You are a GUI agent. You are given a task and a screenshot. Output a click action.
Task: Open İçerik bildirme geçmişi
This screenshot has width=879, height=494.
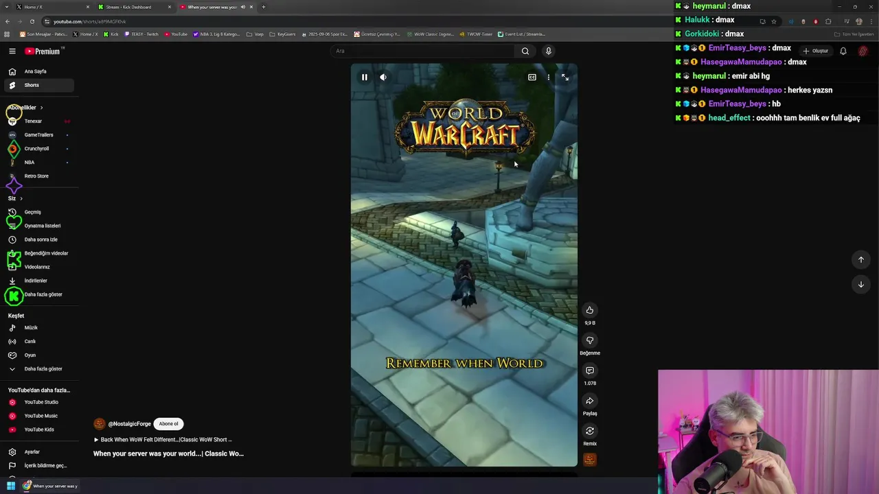39,466
